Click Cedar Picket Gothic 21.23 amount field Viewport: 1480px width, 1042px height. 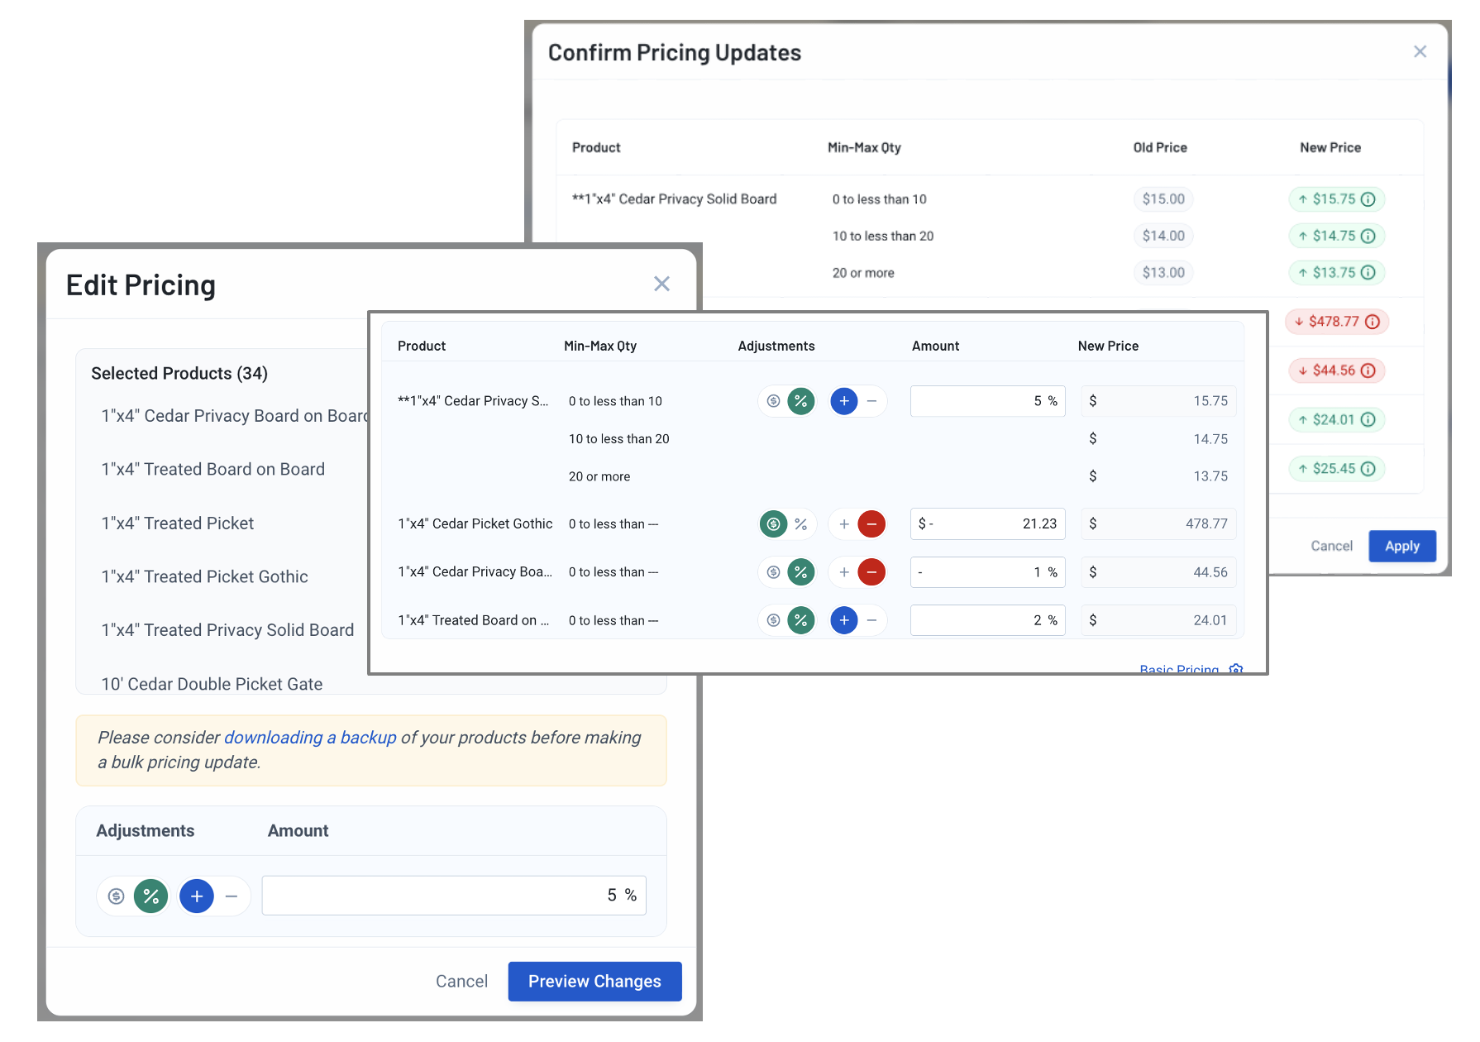click(x=987, y=523)
